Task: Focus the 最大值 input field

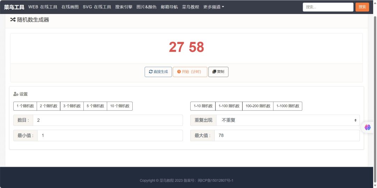Action: click(287, 135)
